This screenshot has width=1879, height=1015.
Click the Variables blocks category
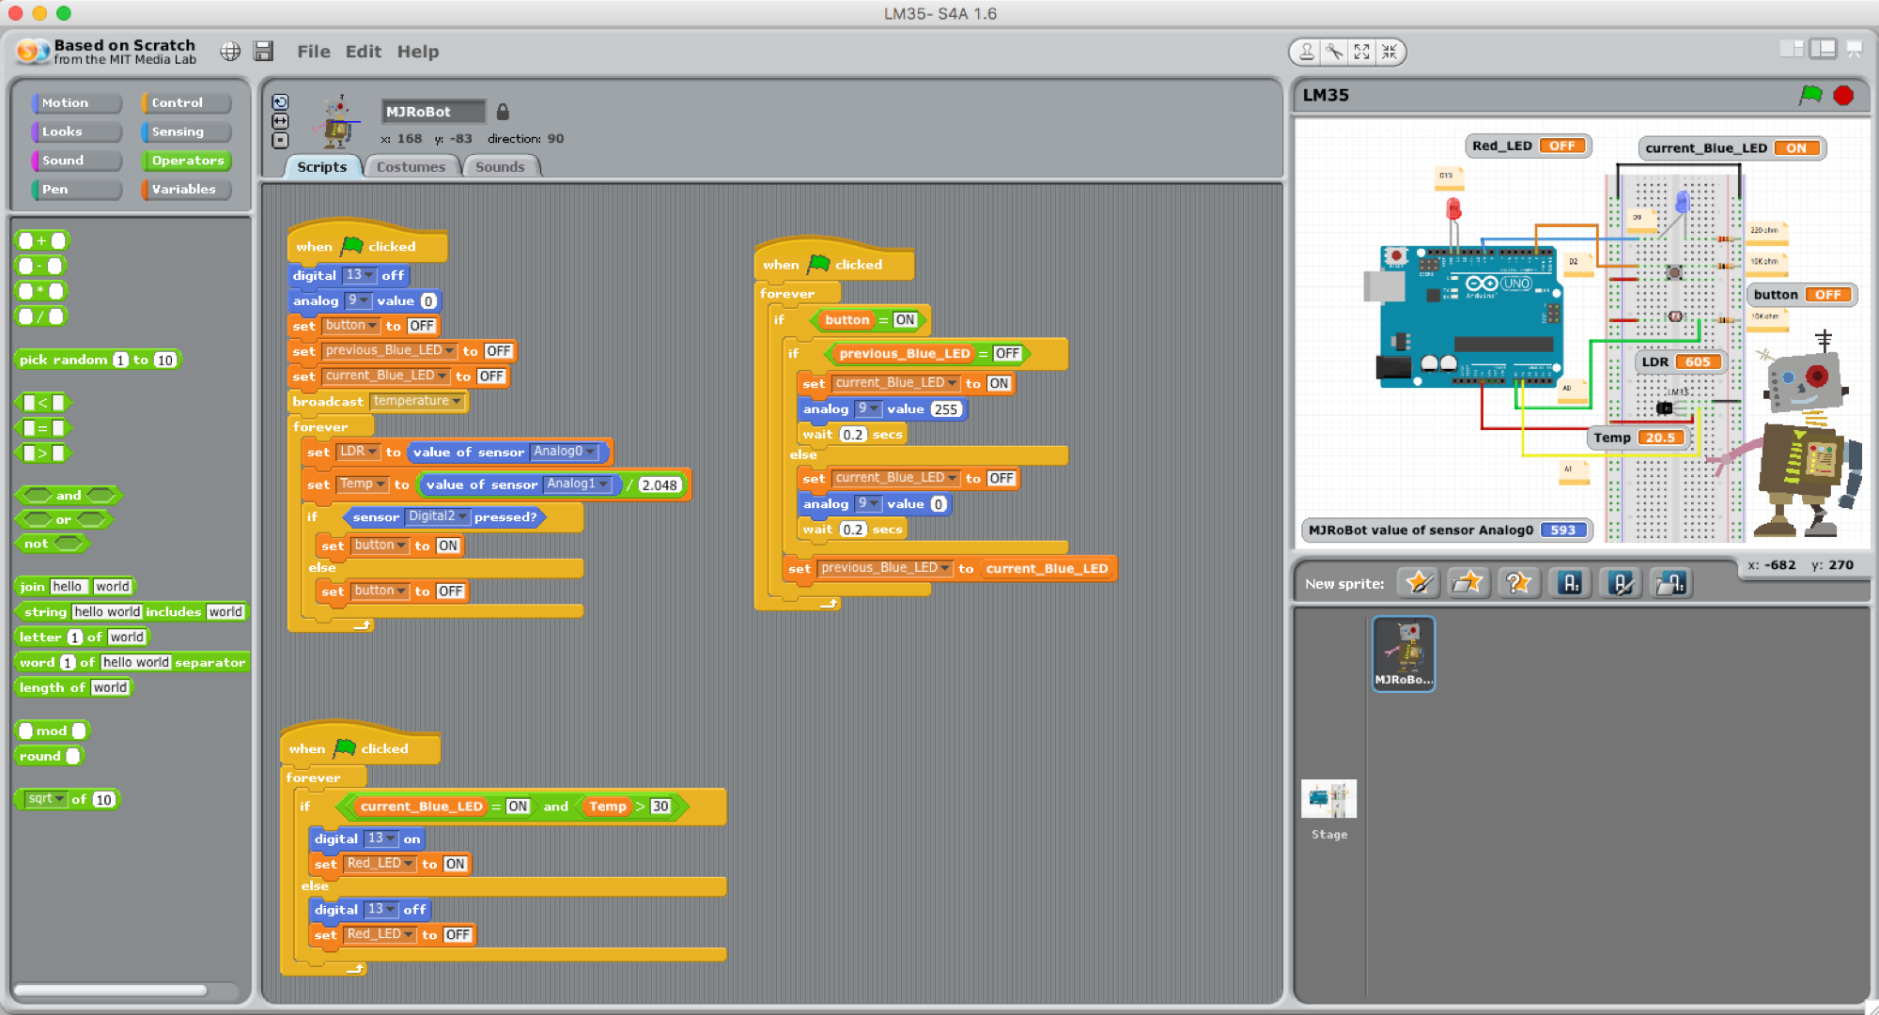[x=184, y=188]
